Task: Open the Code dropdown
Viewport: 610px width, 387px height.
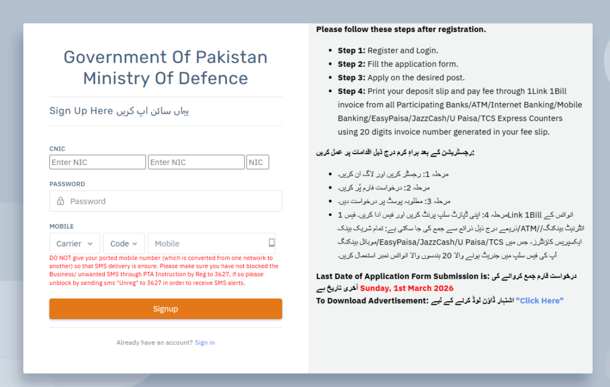Action: point(123,243)
